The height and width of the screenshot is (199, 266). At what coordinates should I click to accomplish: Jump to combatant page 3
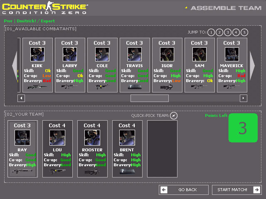(228, 32)
